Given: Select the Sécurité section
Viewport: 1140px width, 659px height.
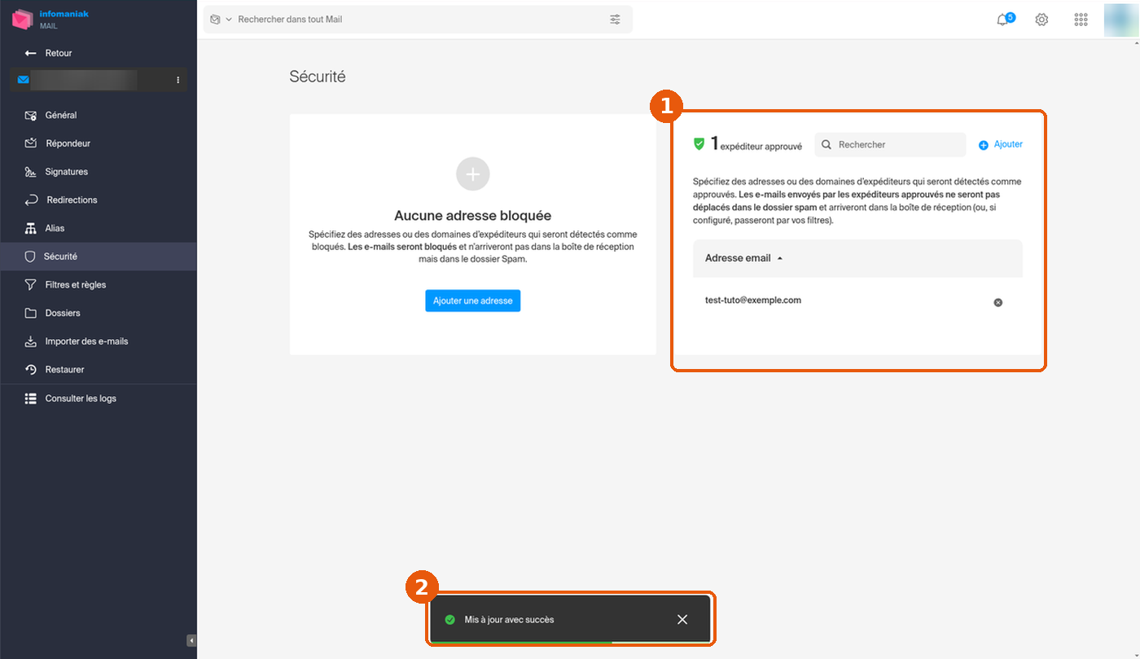Looking at the screenshot, I should click(x=98, y=257).
